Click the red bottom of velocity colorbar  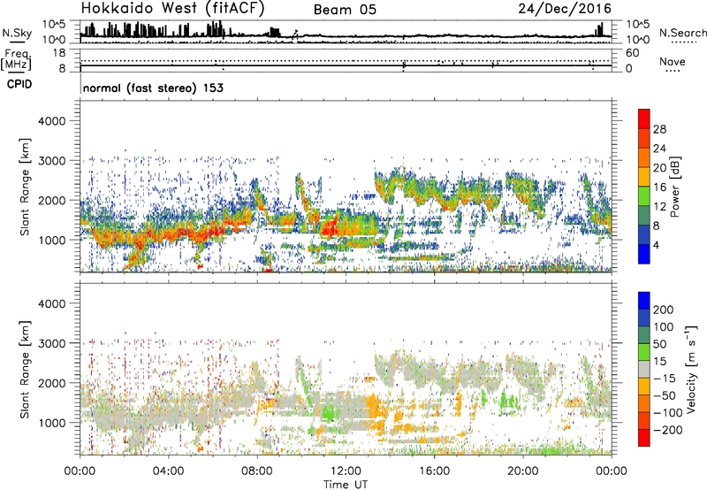[644, 438]
